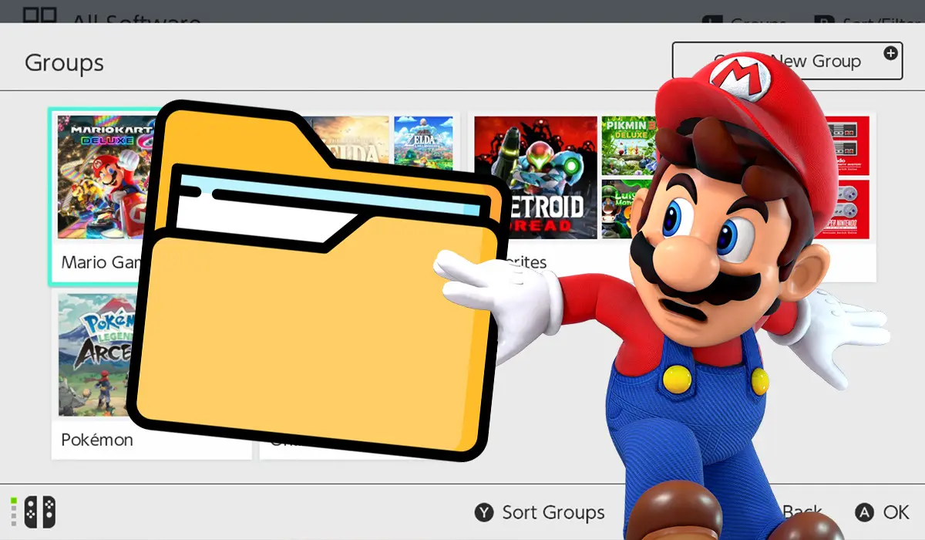Select the Super Nintendo controller thumbnail
Image resolution: width=925 pixels, height=540 pixels.
point(846,209)
